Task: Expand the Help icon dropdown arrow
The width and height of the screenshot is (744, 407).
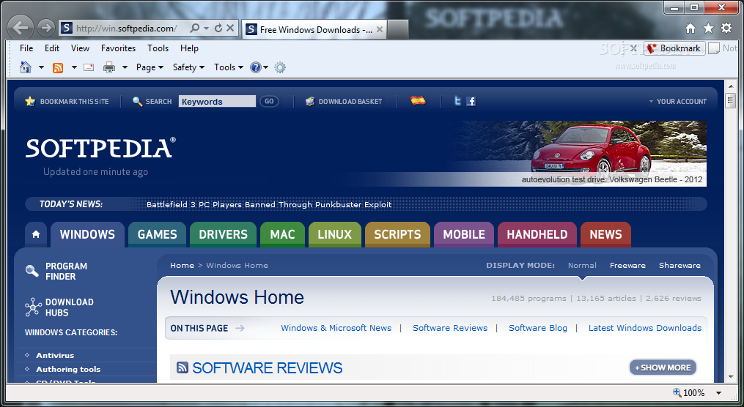Action: [x=265, y=67]
